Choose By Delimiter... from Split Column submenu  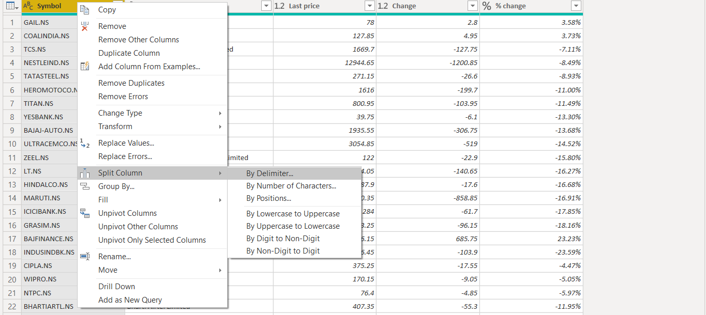click(x=269, y=174)
